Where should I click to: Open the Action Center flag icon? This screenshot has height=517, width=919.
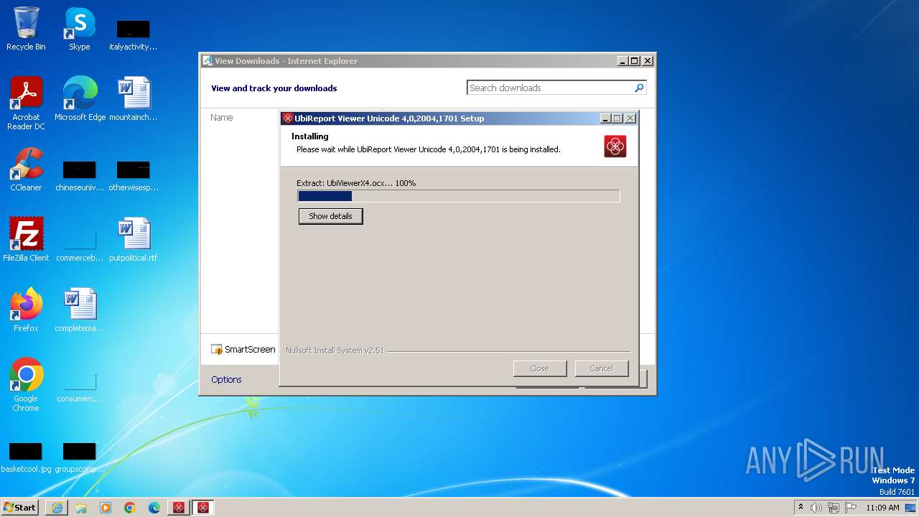point(851,508)
